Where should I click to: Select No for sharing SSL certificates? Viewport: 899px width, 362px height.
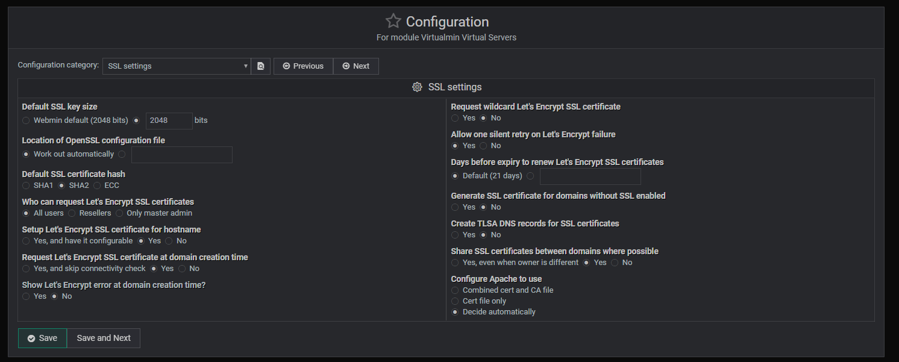pos(615,263)
